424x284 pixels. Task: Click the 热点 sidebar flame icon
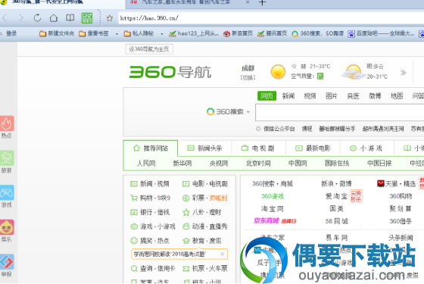7,124
